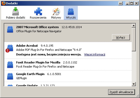The width and height of the screenshot is (140, 98).
Task: Select the Google Update plugin row
Action: point(68,84)
